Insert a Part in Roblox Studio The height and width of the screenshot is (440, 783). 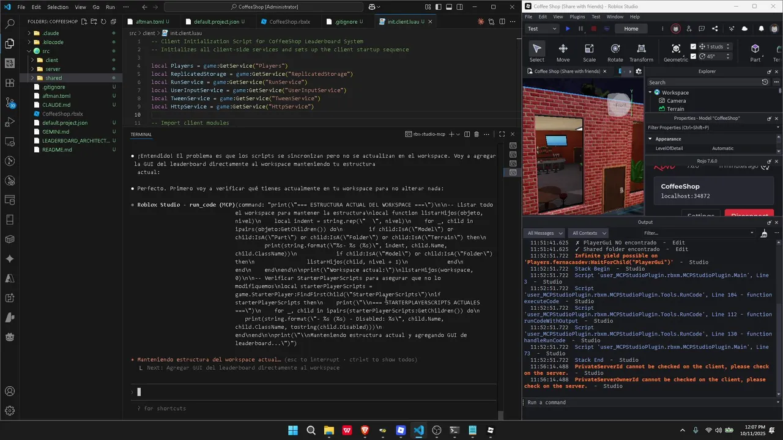click(x=755, y=53)
